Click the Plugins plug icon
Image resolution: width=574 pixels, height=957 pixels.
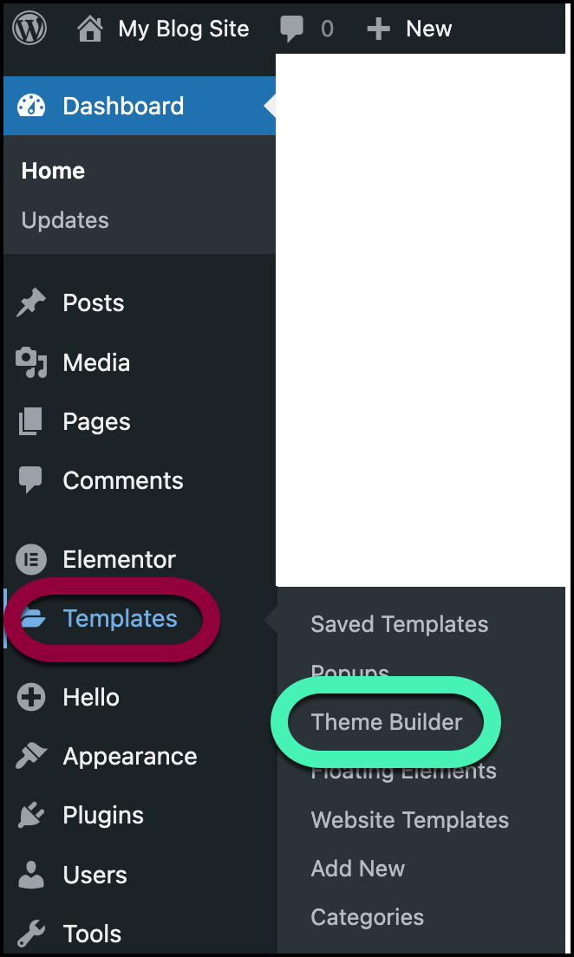32,816
